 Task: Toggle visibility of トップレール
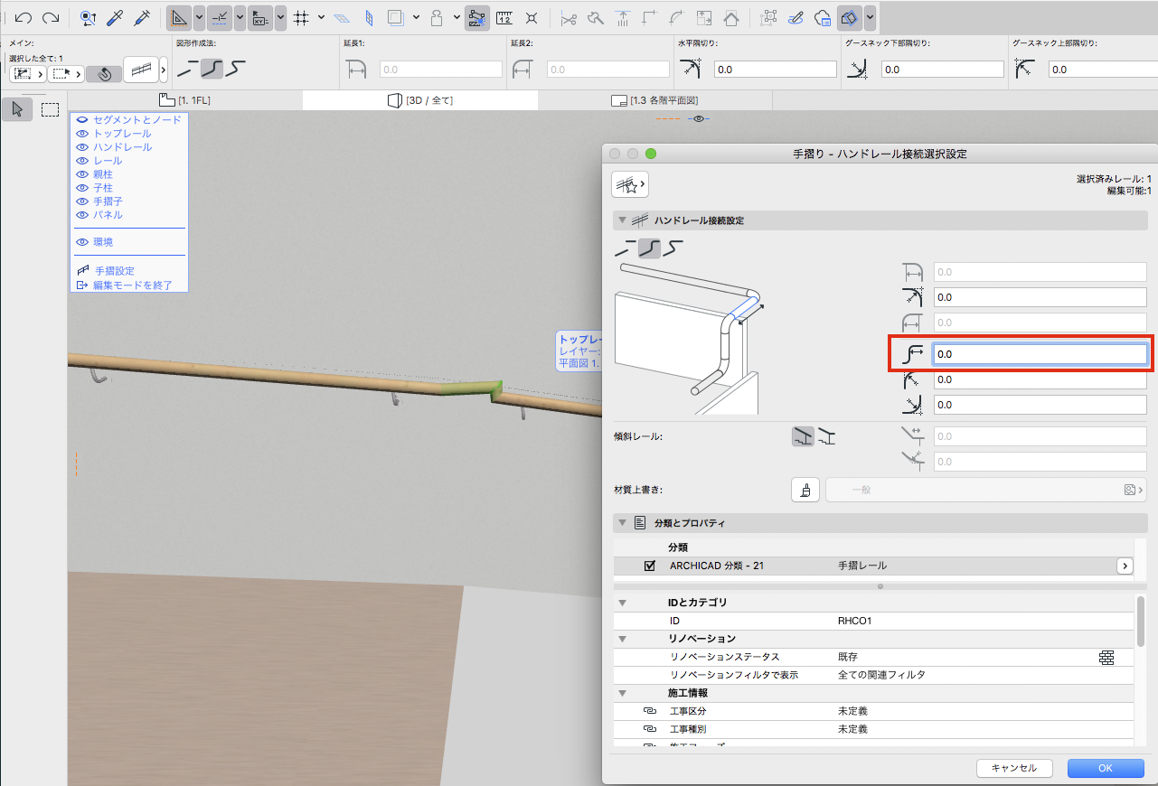[82, 134]
